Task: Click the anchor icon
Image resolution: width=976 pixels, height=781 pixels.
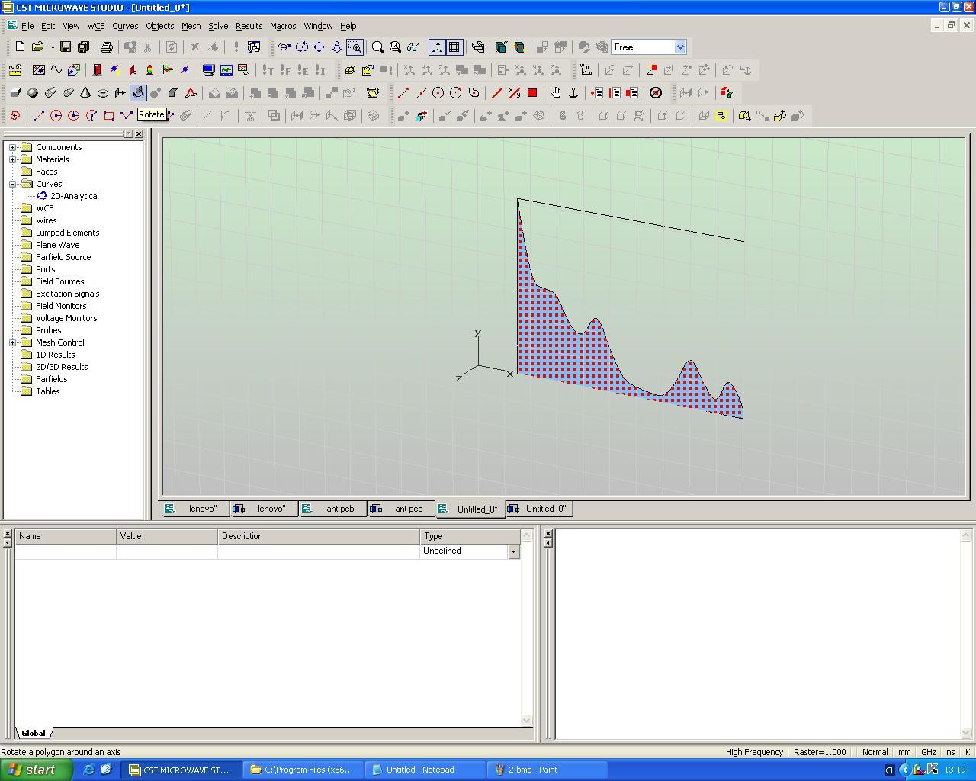Action: tap(573, 93)
